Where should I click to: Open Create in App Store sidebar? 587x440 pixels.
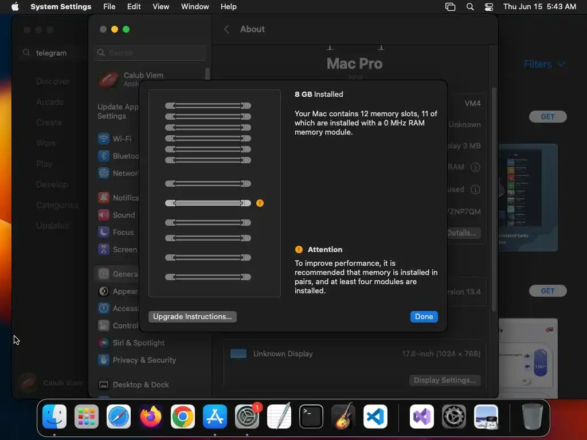(49, 123)
